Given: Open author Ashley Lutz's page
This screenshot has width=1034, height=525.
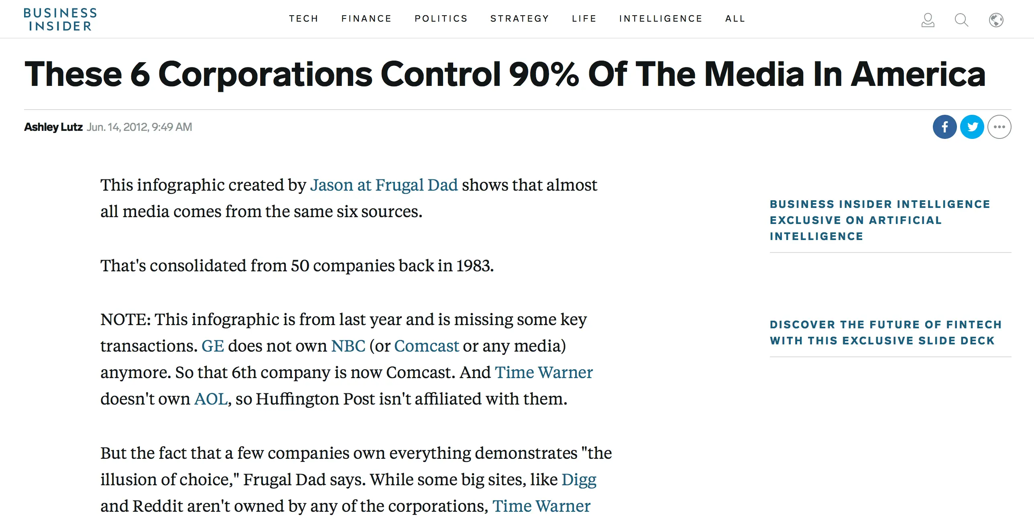Looking at the screenshot, I should click(53, 127).
